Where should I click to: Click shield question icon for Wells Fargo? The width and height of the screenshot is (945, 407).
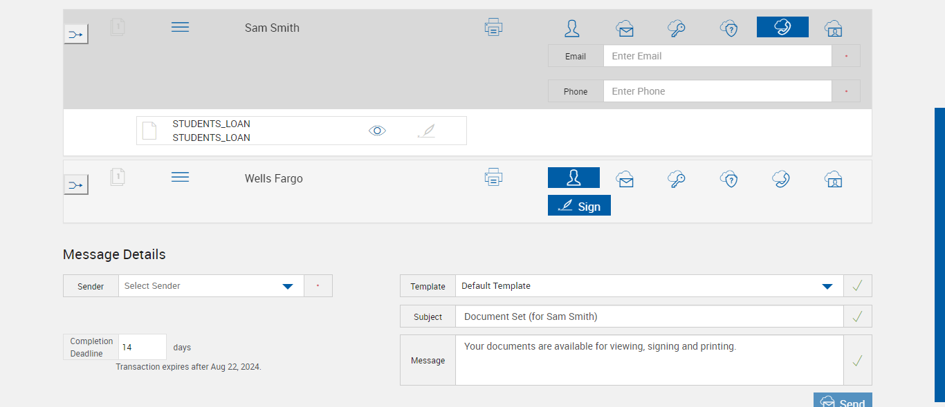click(x=728, y=179)
